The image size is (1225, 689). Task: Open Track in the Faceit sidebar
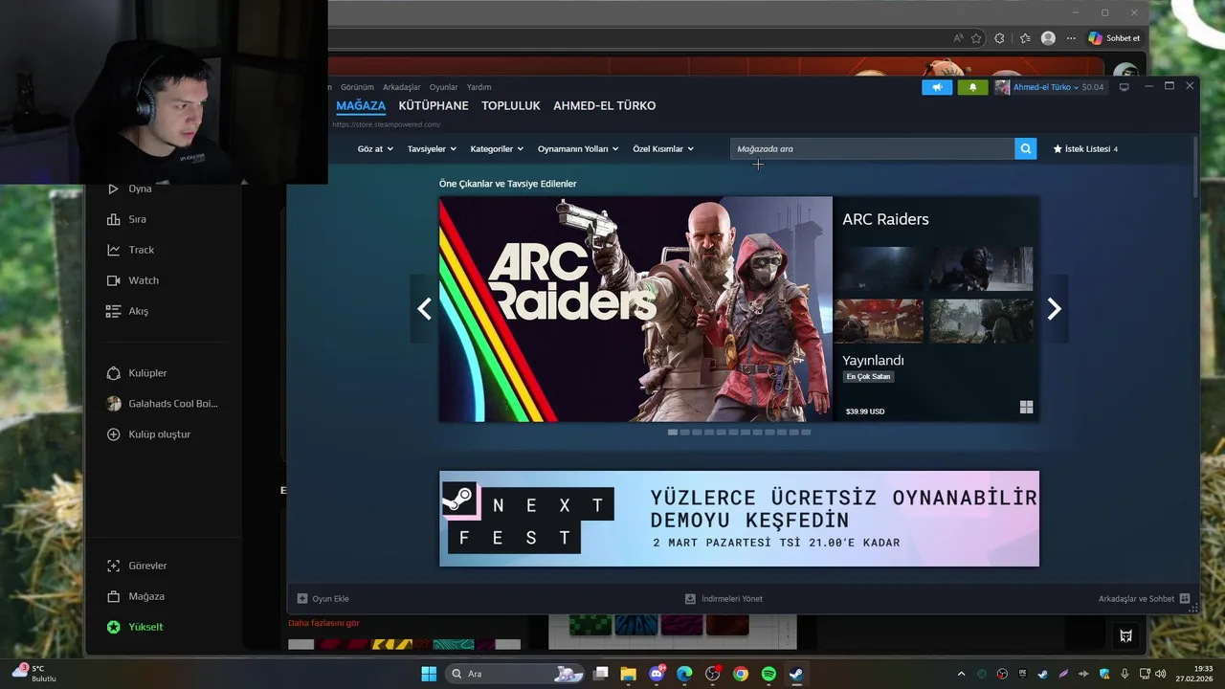(130, 250)
